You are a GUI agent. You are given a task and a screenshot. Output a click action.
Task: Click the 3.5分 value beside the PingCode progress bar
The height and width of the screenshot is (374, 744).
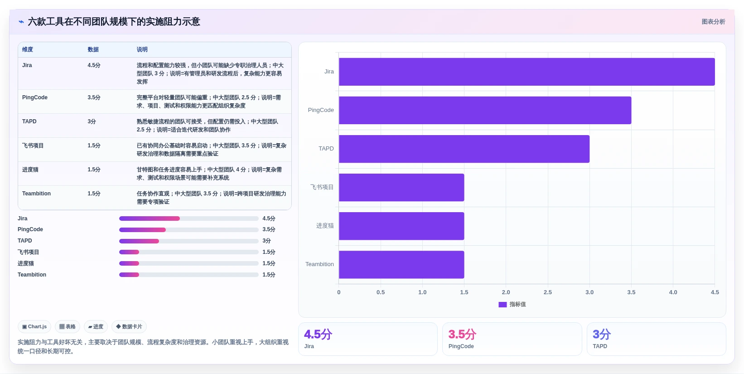tap(269, 230)
